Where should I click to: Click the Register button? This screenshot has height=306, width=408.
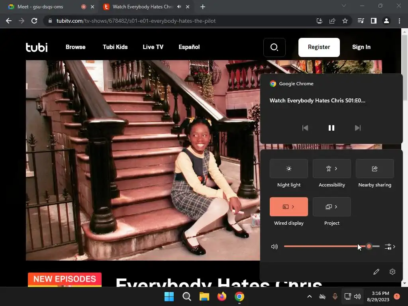coord(319,47)
